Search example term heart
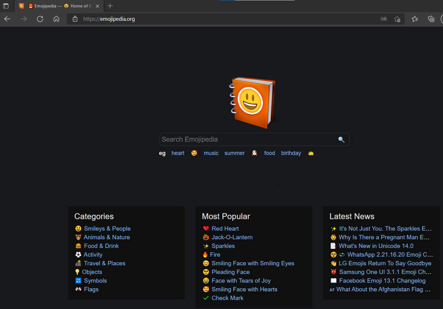This screenshot has height=309, width=443. tap(178, 153)
